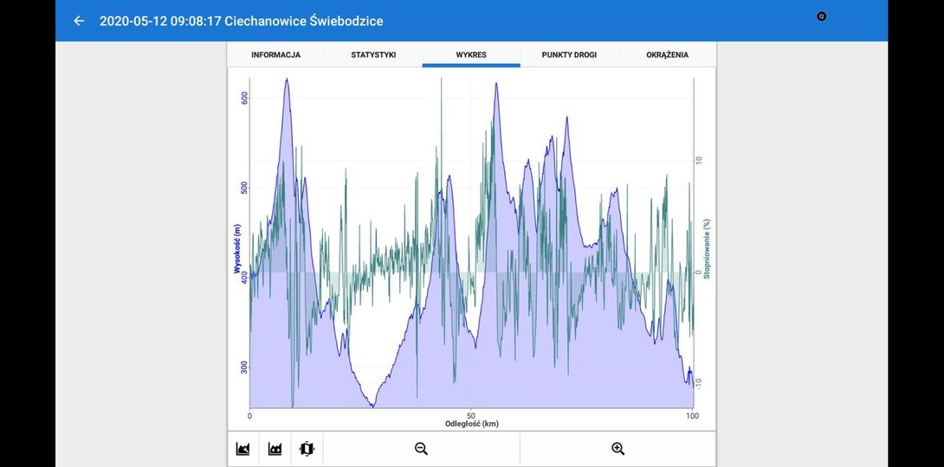Screen dimensions: 944x467
Task: Click the Odległość (km) axis label
Action: coord(471,424)
